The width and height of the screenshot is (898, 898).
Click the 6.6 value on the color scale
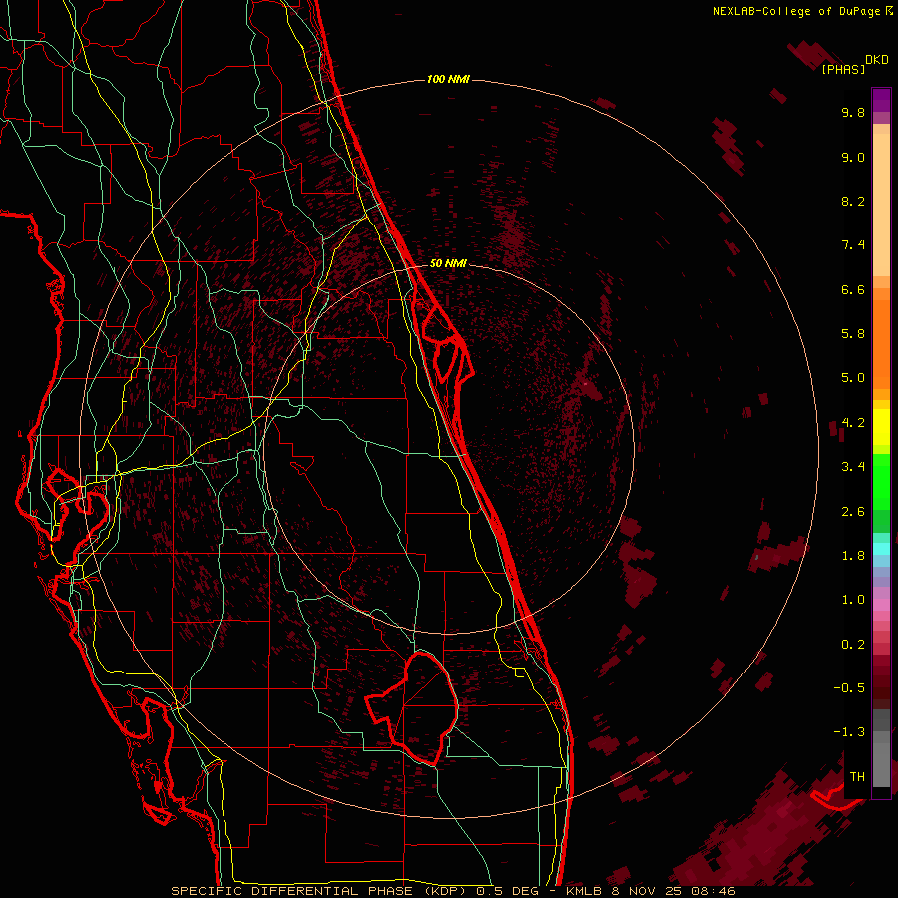tap(853, 289)
